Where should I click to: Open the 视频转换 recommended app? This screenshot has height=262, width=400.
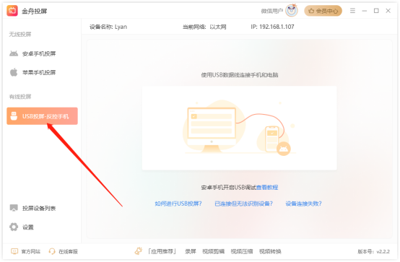coord(270,252)
